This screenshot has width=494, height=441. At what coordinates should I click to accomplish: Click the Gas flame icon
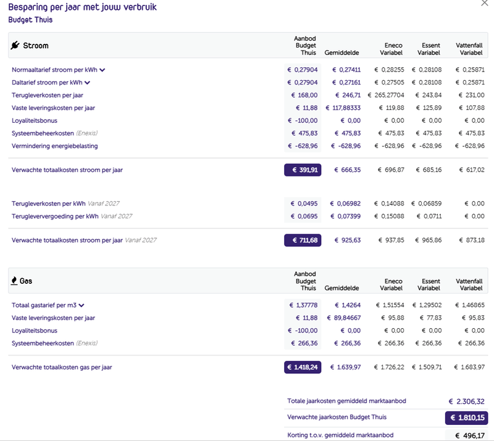coord(14,281)
